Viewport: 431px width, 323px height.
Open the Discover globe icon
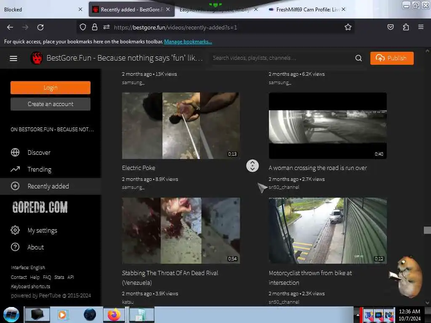coord(15,152)
